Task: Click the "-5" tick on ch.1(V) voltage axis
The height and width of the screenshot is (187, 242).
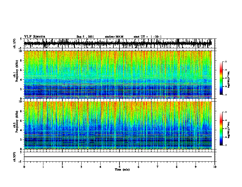Action: [20, 48]
